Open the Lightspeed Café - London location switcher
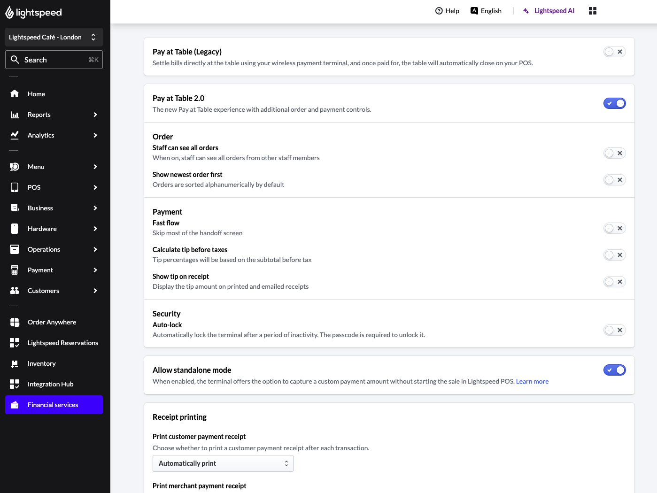657x493 pixels. coord(54,37)
